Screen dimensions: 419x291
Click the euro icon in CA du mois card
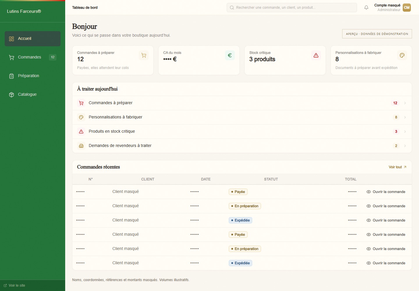[230, 55]
